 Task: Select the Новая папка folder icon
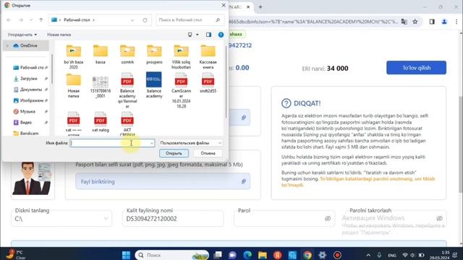[74, 80]
